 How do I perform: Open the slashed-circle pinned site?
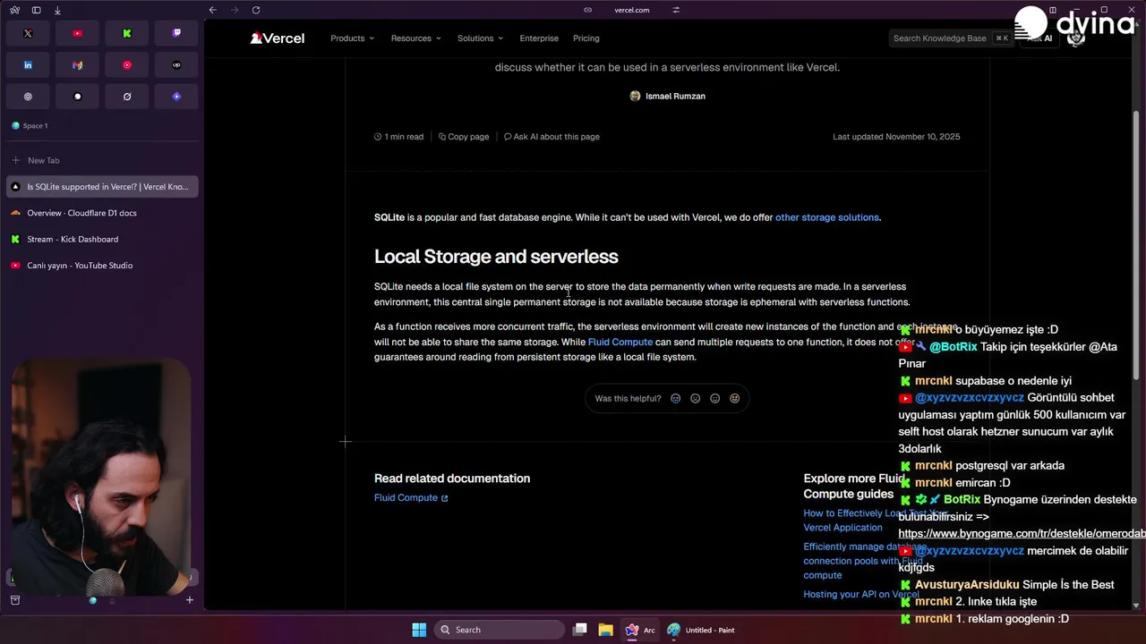pyautogui.click(x=127, y=97)
